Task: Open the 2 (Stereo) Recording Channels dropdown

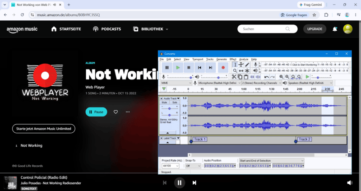Action: [x=262, y=83]
